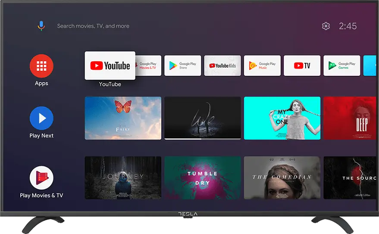Select the My Crazy One movie thumbnail
The width and height of the screenshot is (379, 234).
pyautogui.click(x=282, y=118)
